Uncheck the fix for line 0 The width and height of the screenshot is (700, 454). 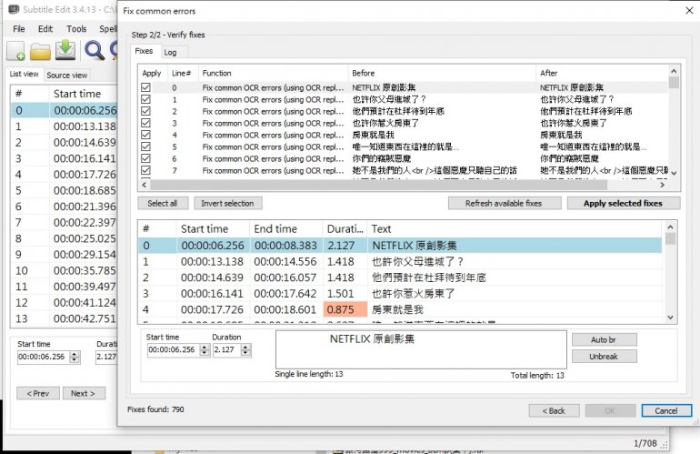(145, 87)
